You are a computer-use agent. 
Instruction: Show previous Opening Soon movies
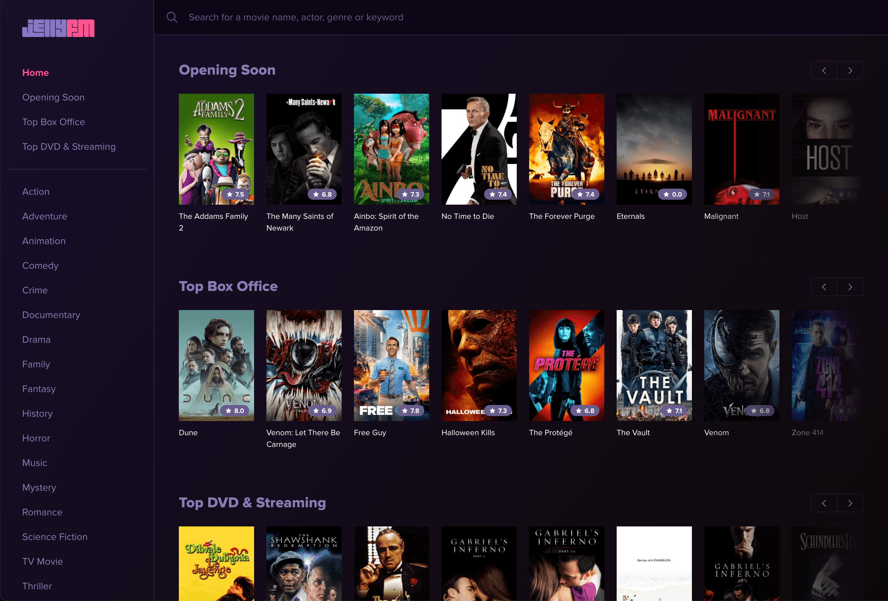(824, 70)
